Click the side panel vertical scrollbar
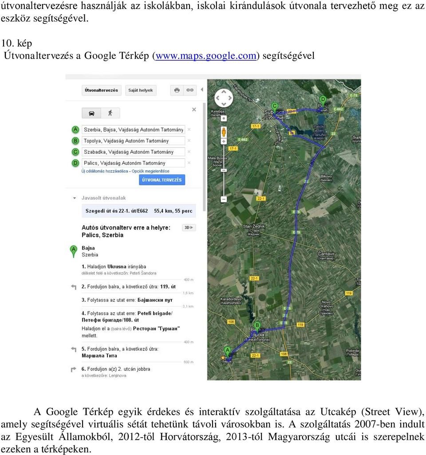Image resolution: width=426 pixels, height=455 pixels. click(x=205, y=157)
